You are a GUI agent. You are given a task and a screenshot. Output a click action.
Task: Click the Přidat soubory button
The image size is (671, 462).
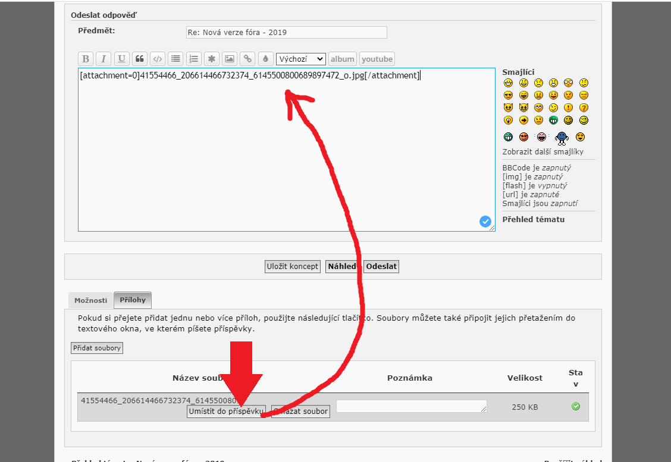tap(97, 348)
